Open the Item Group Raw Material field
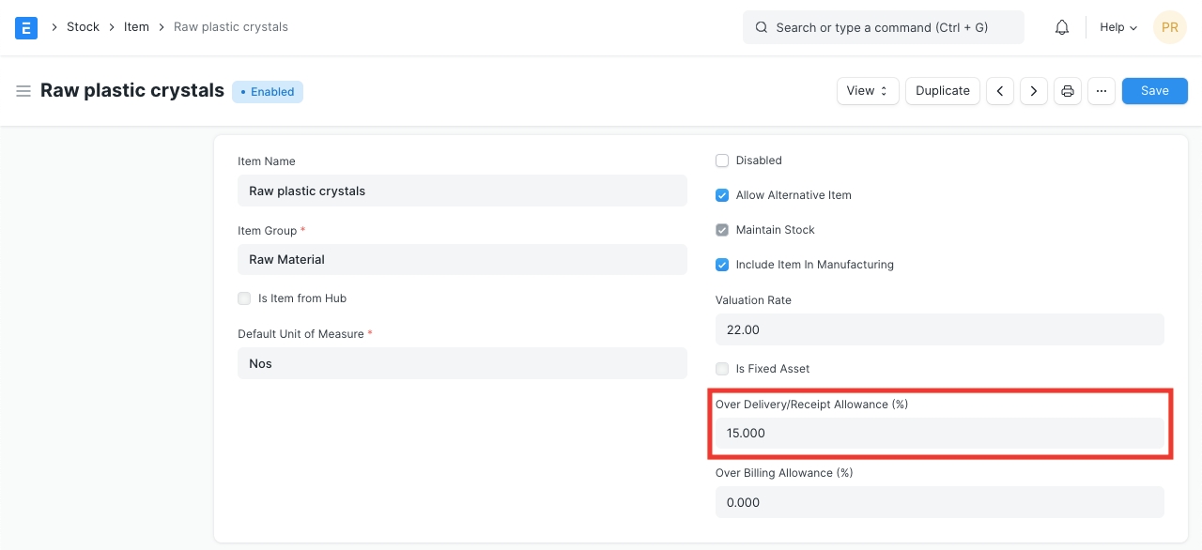Image resolution: width=1202 pixels, height=550 pixels. click(462, 260)
